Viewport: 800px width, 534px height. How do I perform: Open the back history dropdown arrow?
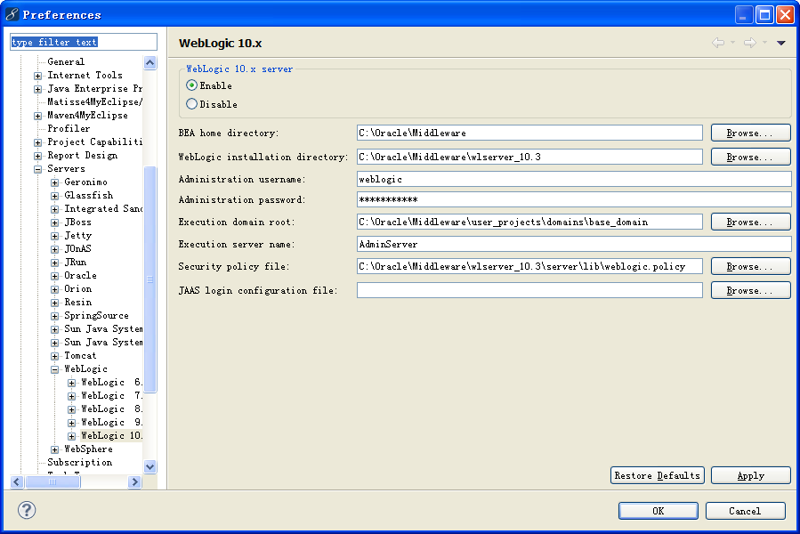[732, 43]
